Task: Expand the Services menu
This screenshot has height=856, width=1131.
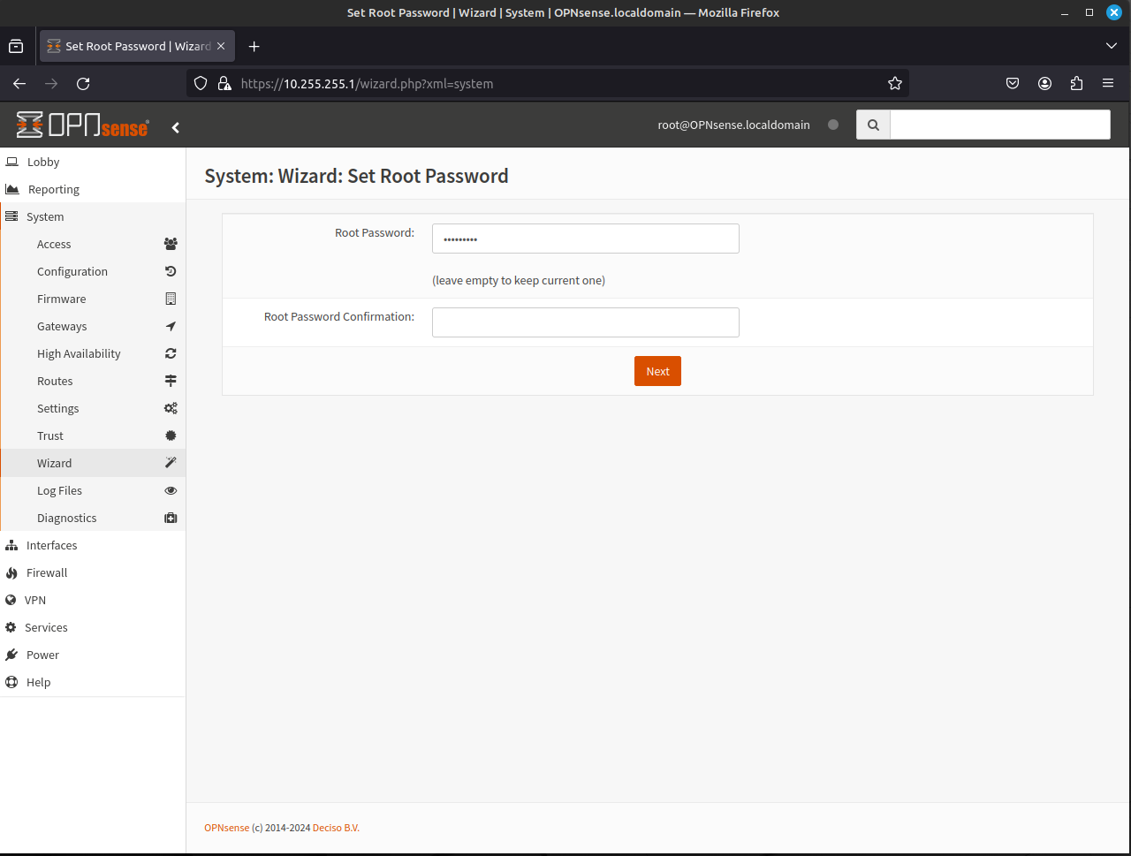Action: 93,627
